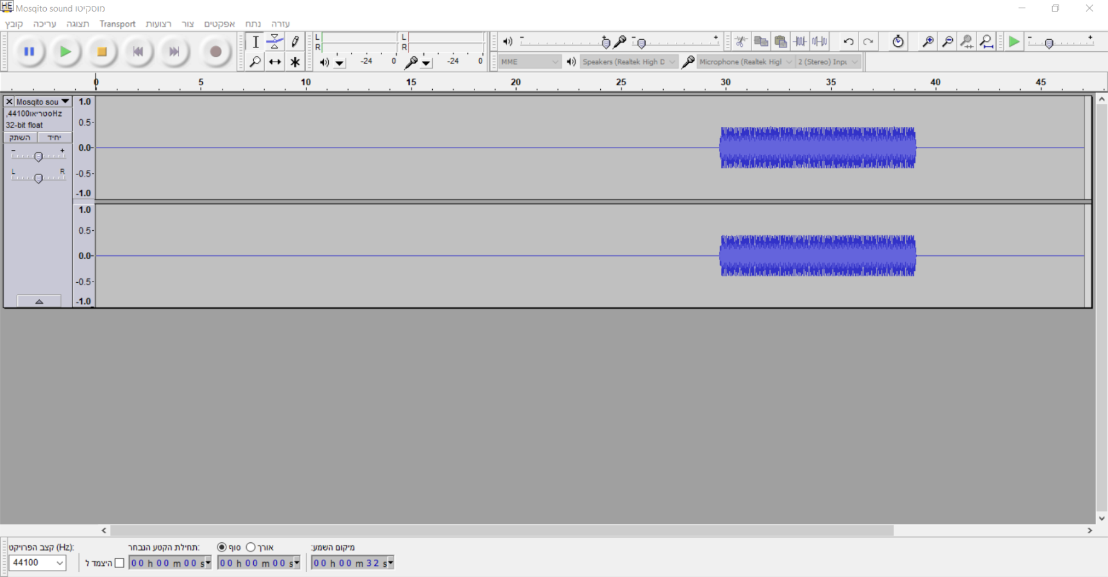Viewport: 1108px width, 577px height.
Task: Open the אפקטים (Effects) menu
Action: click(x=219, y=24)
